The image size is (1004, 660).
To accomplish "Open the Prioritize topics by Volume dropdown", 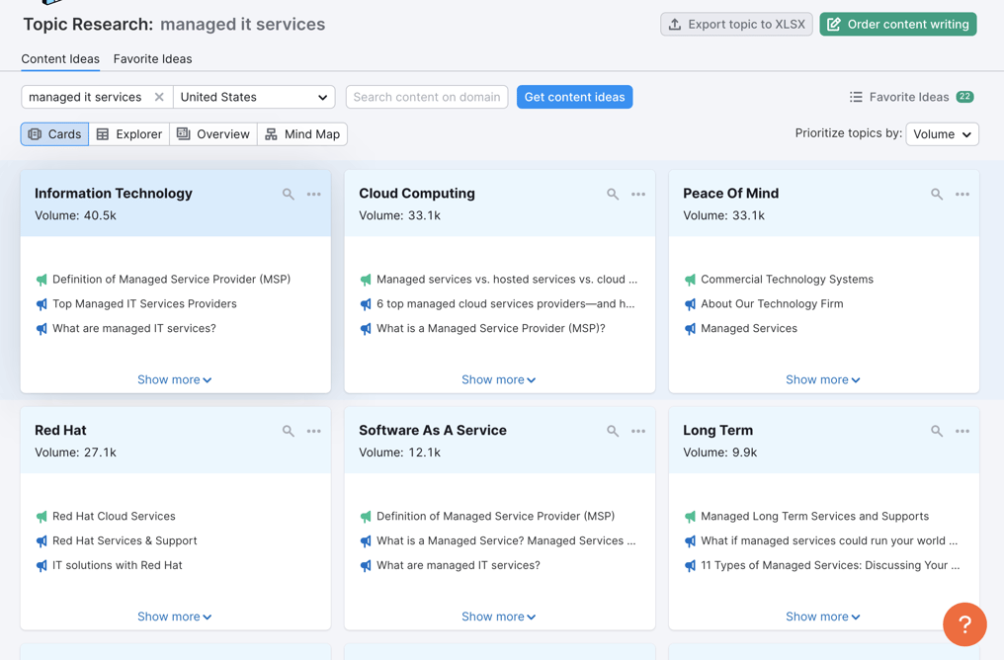I will [x=942, y=133].
